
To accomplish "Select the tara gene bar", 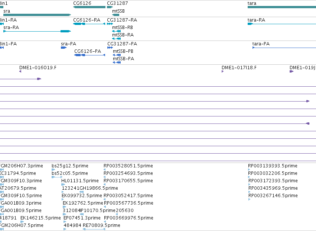I will (x=282, y=7).
